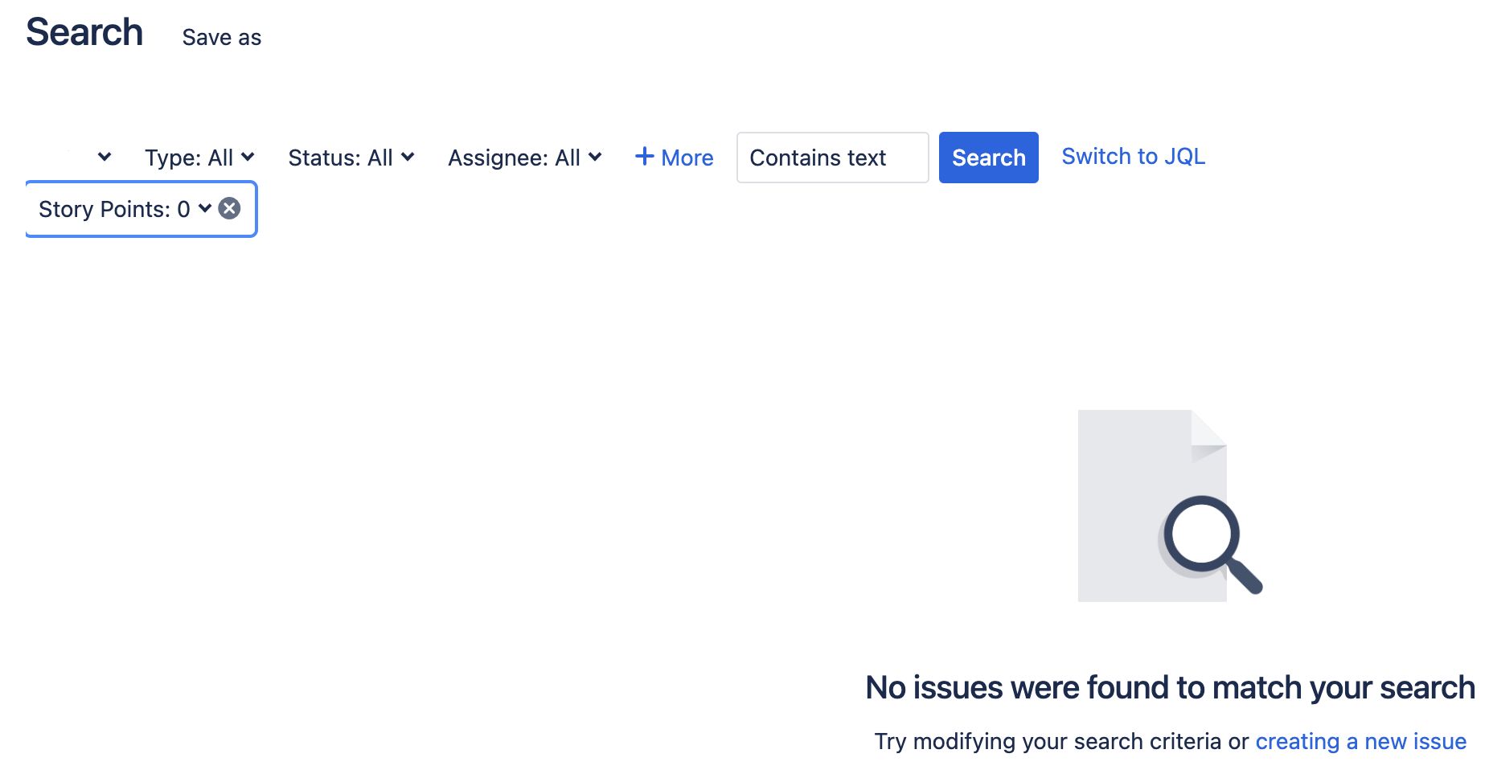Image resolution: width=1489 pixels, height=770 pixels.
Task: Click the No issues were found heading
Action: tap(1170, 688)
